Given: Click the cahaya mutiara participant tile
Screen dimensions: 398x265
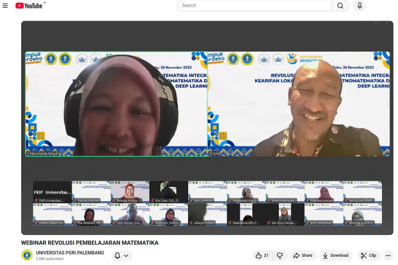Looking at the screenshot, I should (207, 214).
